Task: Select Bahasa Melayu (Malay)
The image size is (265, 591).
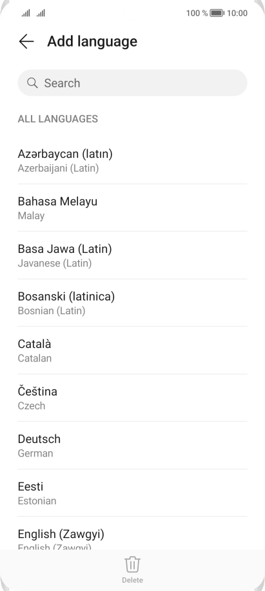Action: click(x=132, y=208)
